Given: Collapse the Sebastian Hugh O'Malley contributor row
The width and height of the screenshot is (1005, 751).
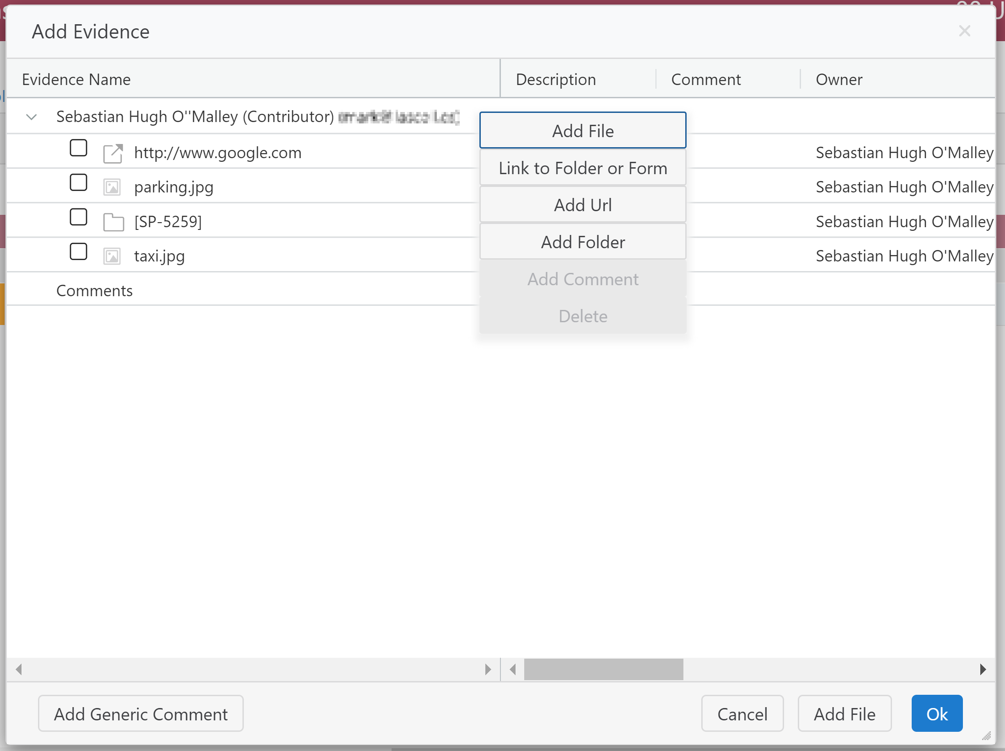Looking at the screenshot, I should (32, 117).
